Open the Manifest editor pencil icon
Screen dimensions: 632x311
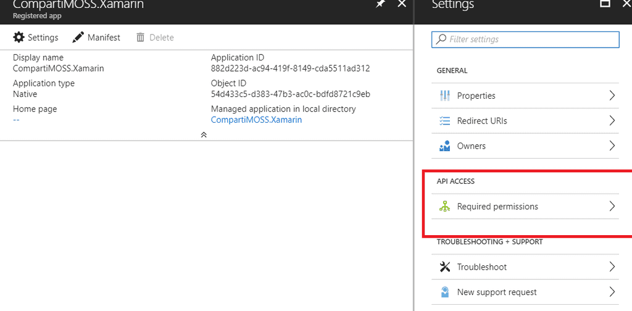click(x=78, y=38)
